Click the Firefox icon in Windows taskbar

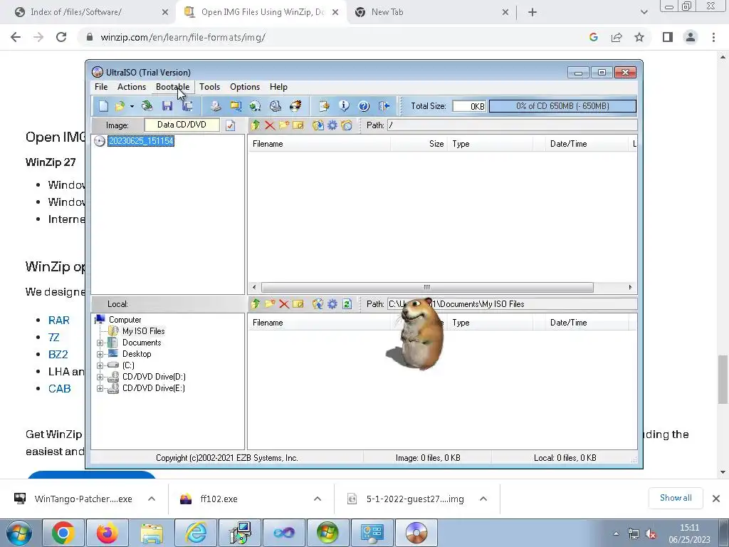point(107,533)
